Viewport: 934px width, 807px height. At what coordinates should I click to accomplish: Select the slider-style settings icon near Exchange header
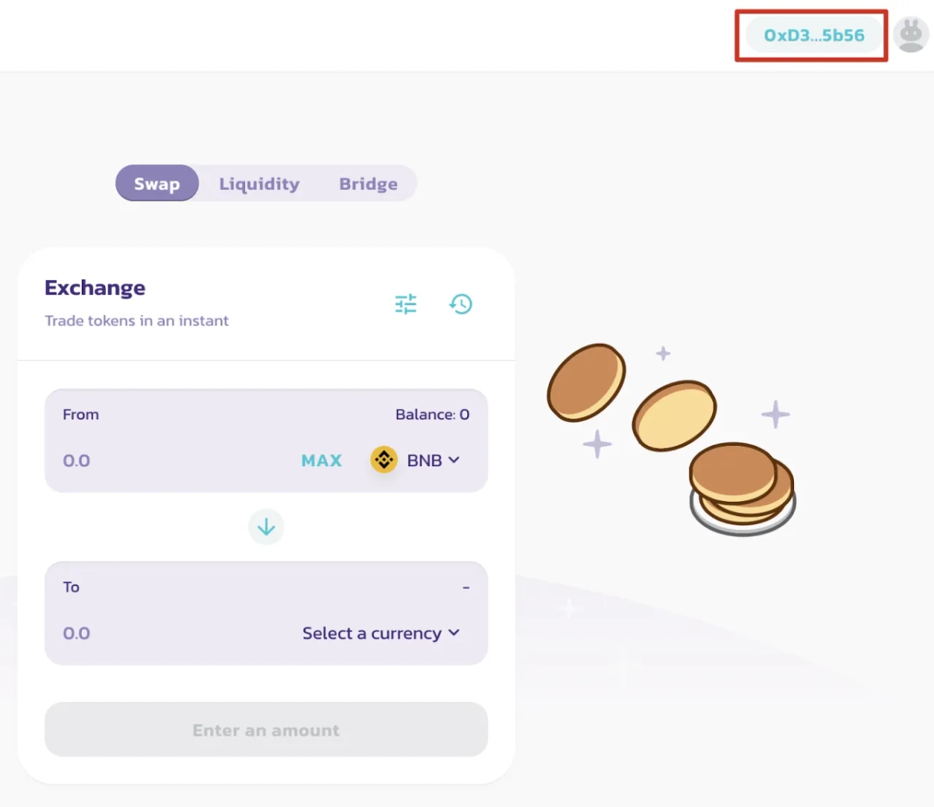pos(406,304)
